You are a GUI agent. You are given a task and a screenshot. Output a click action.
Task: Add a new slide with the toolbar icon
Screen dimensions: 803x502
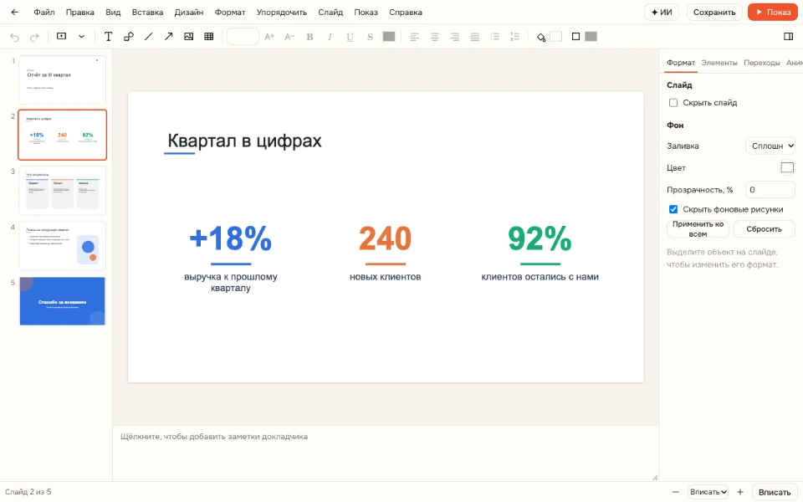click(61, 36)
